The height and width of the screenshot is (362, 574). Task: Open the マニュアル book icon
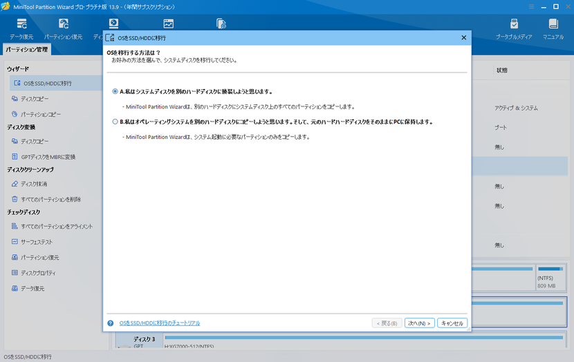click(x=553, y=29)
